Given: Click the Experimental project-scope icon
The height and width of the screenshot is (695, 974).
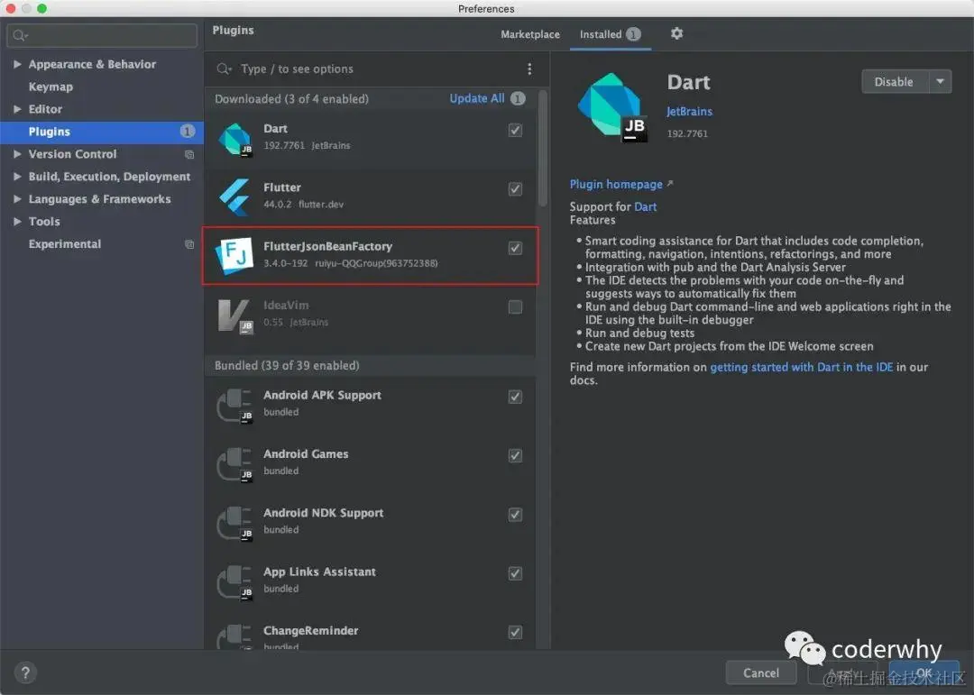Looking at the screenshot, I should click(x=189, y=244).
